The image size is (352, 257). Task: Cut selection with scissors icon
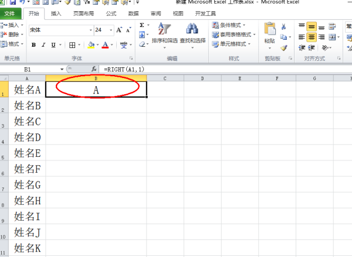coord(283,27)
